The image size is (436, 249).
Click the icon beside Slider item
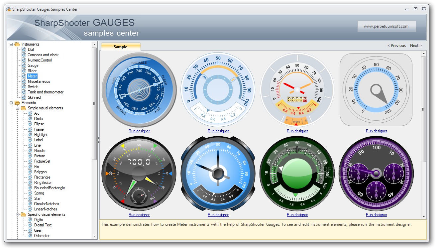tap(24, 71)
